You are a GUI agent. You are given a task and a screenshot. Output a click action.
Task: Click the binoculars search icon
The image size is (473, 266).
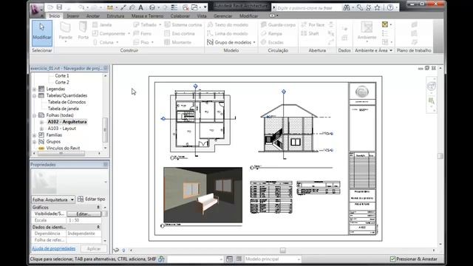347,7
